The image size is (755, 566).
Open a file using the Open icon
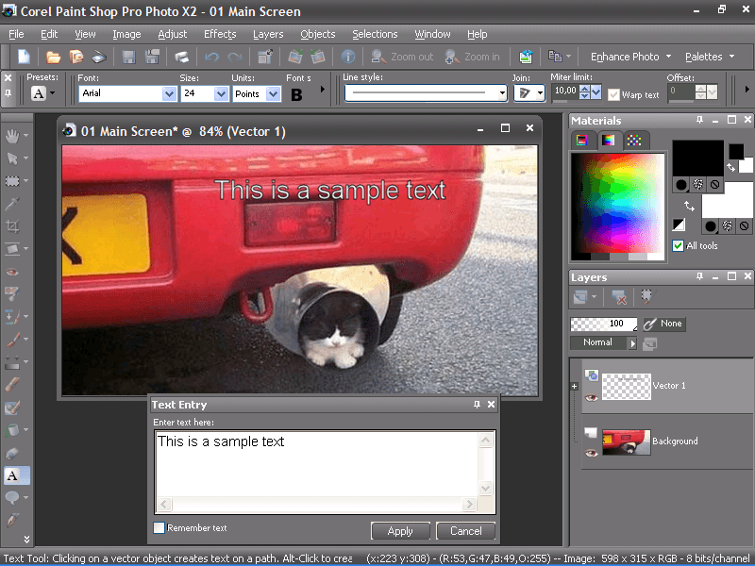click(x=54, y=57)
